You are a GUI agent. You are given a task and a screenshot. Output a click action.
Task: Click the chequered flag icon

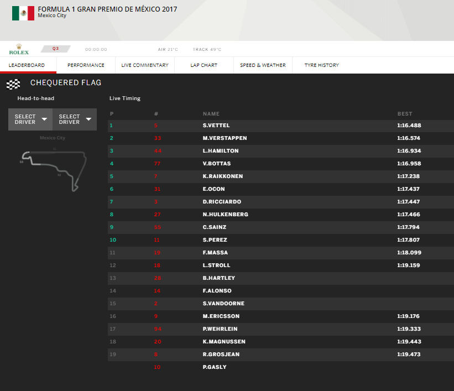(x=13, y=84)
